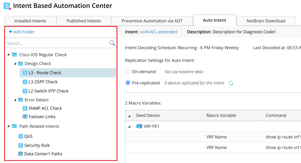
Task: Select Data Center1 Paths item
Action: click(43, 154)
